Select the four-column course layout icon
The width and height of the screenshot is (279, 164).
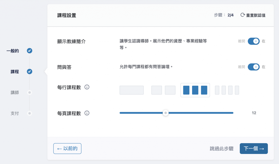[x=227, y=90]
